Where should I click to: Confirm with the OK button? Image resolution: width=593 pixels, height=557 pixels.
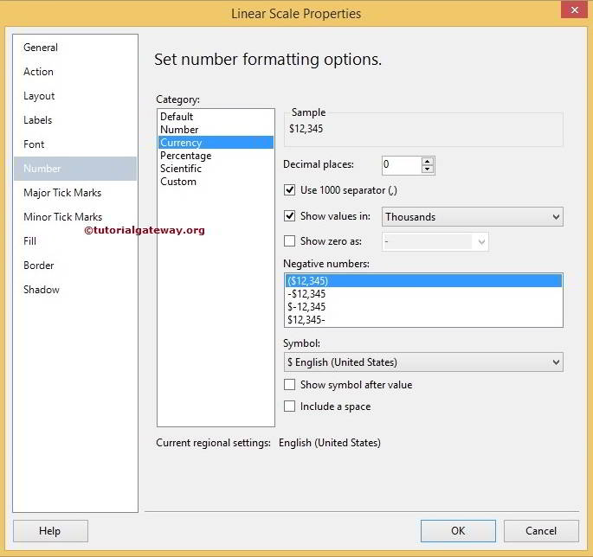coord(458,531)
